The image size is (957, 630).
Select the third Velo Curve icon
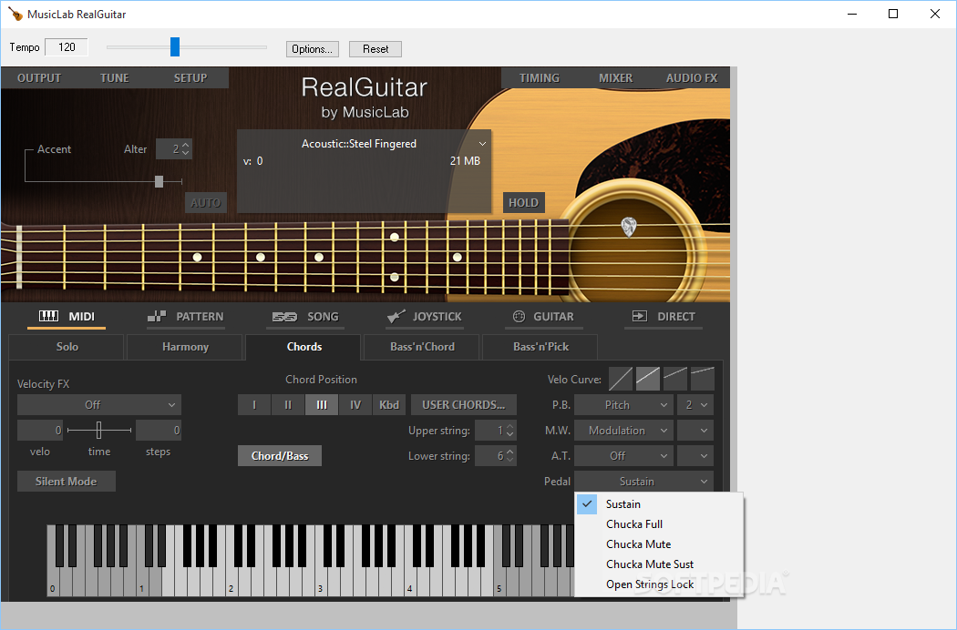675,379
